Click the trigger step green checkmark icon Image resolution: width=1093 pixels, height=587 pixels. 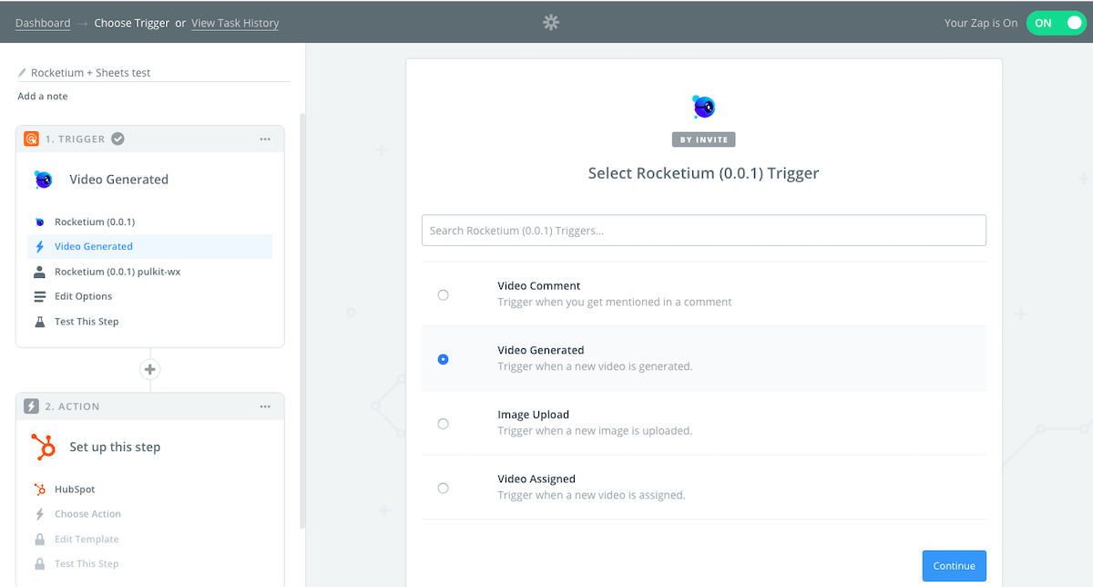pyautogui.click(x=117, y=139)
